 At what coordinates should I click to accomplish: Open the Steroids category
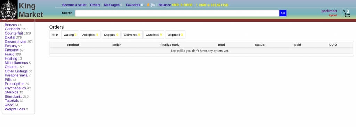[11, 92]
